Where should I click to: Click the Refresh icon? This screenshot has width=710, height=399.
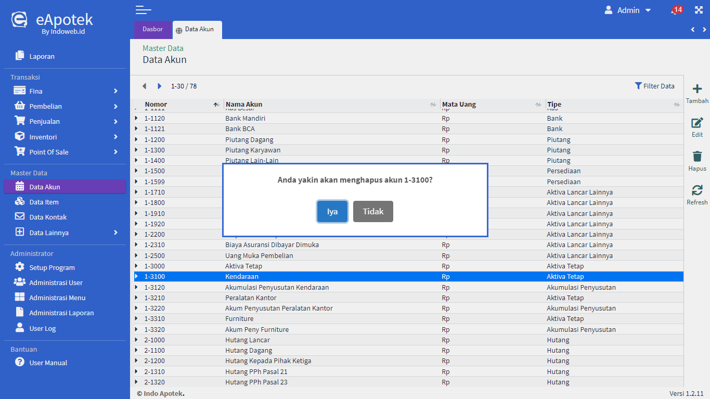point(697,190)
